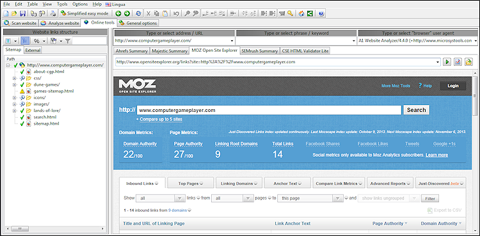Expand the css/ folder
The height and width of the screenshot is (236, 480).
(x=14, y=78)
